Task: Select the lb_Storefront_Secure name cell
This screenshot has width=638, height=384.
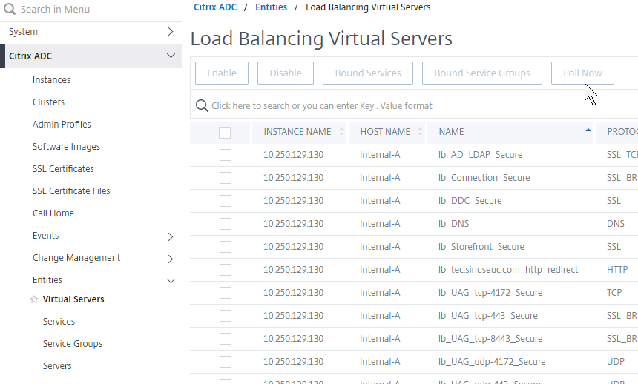Action: click(x=481, y=247)
